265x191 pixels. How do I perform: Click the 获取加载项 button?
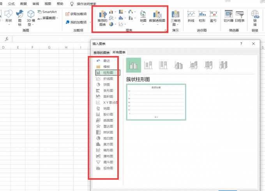pos(76,14)
